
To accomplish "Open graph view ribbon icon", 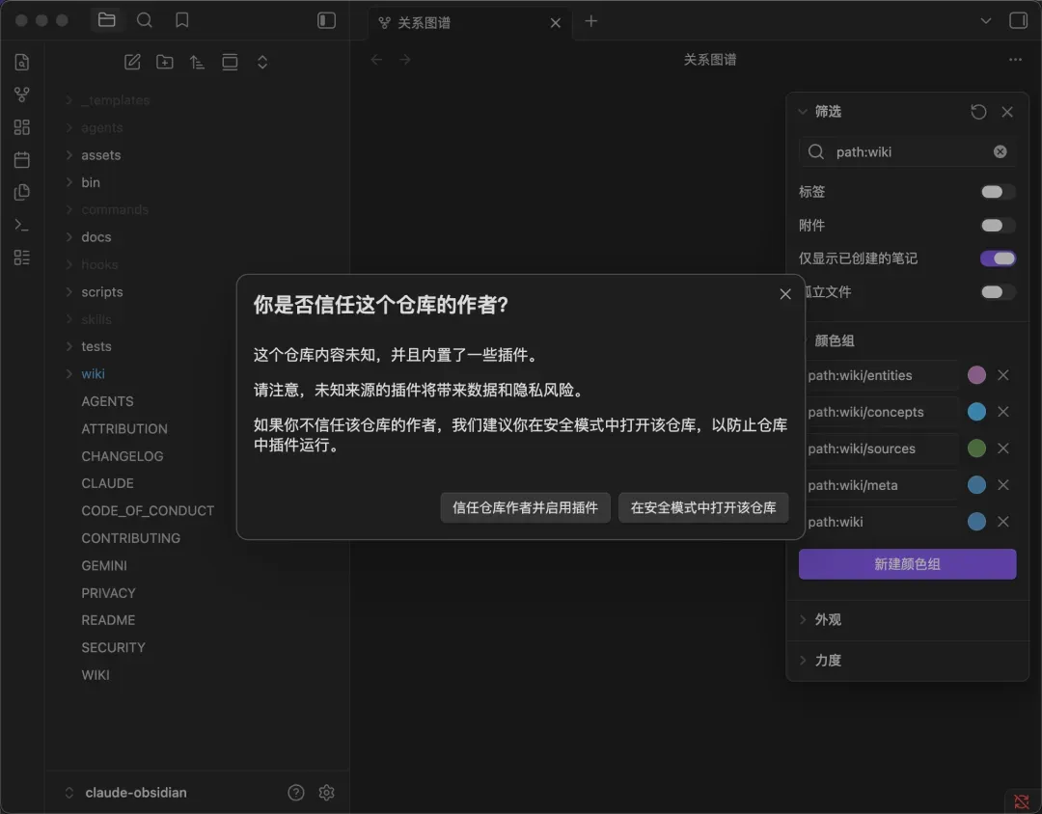I will (x=22, y=95).
